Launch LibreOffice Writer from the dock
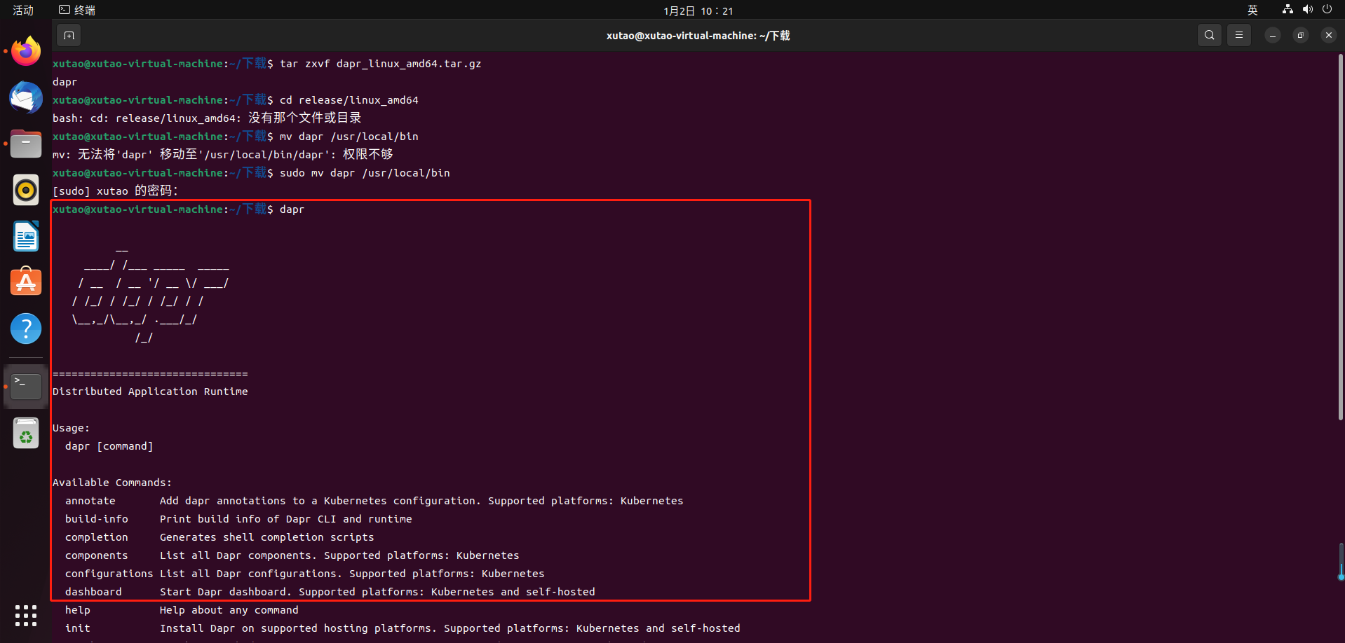Viewport: 1345px width, 643px height. 26,236
